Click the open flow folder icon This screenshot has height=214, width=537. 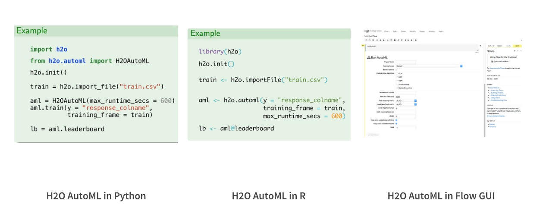pyautogui.click(x=369, y=40)
